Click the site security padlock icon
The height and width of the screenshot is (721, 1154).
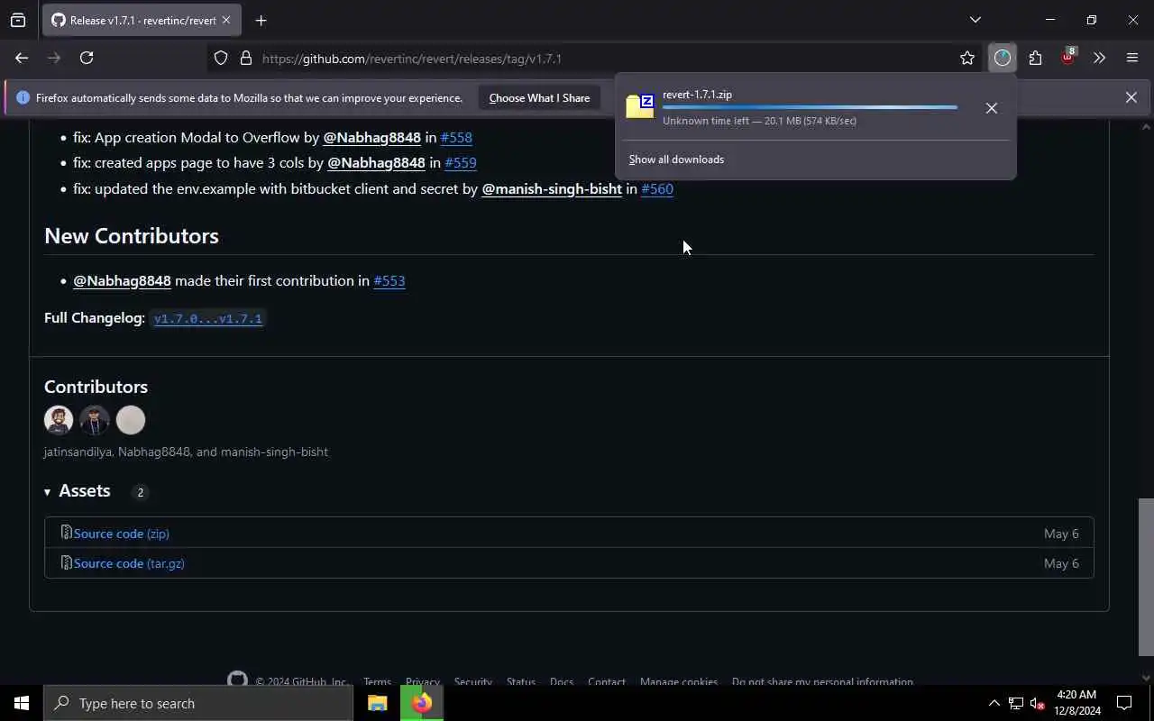pyautogui.click(x=245, y=59)
